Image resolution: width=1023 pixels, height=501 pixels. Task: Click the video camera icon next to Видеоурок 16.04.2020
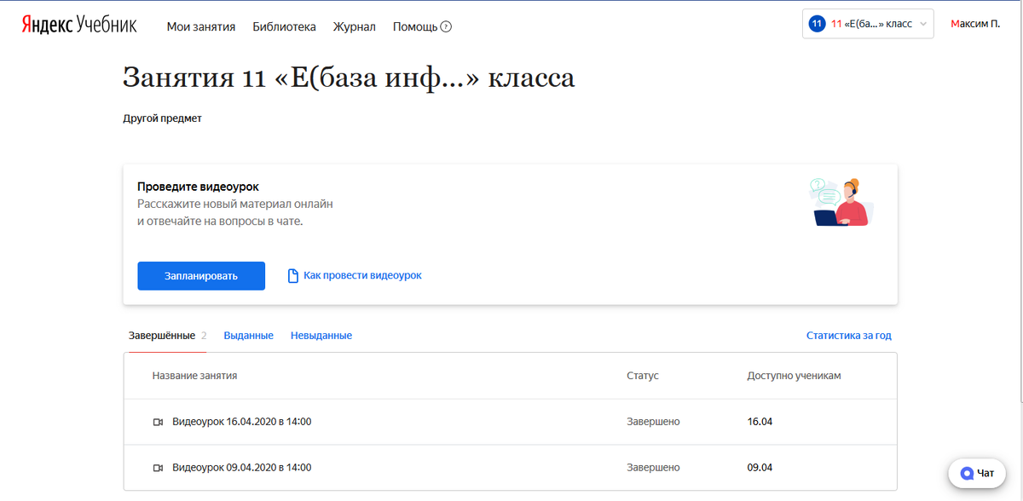coord(158,421)
